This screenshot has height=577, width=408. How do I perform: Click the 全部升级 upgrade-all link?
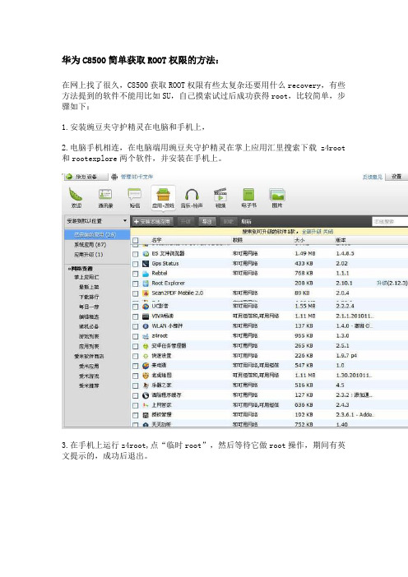click(312, 232)
